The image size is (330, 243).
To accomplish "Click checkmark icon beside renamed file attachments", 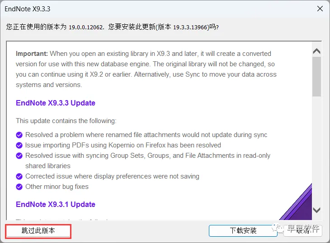I will (19, 135).
